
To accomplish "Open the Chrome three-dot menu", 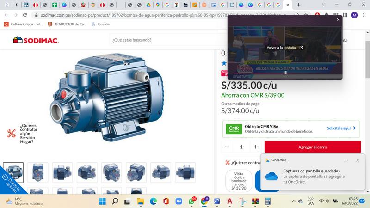I will [364, 15].
